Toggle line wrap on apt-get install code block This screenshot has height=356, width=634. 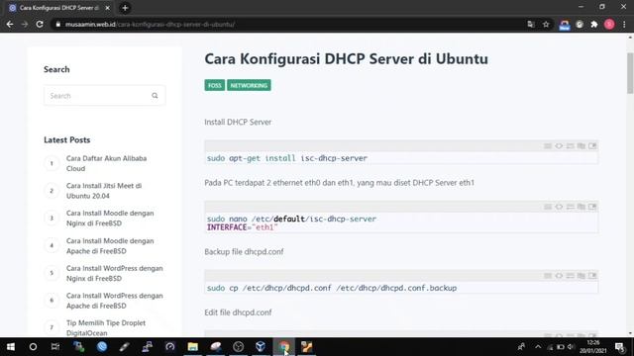point(571,146)
